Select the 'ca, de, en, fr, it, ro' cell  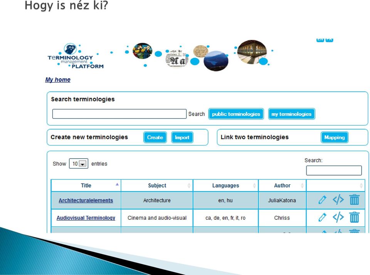(225, 218)
